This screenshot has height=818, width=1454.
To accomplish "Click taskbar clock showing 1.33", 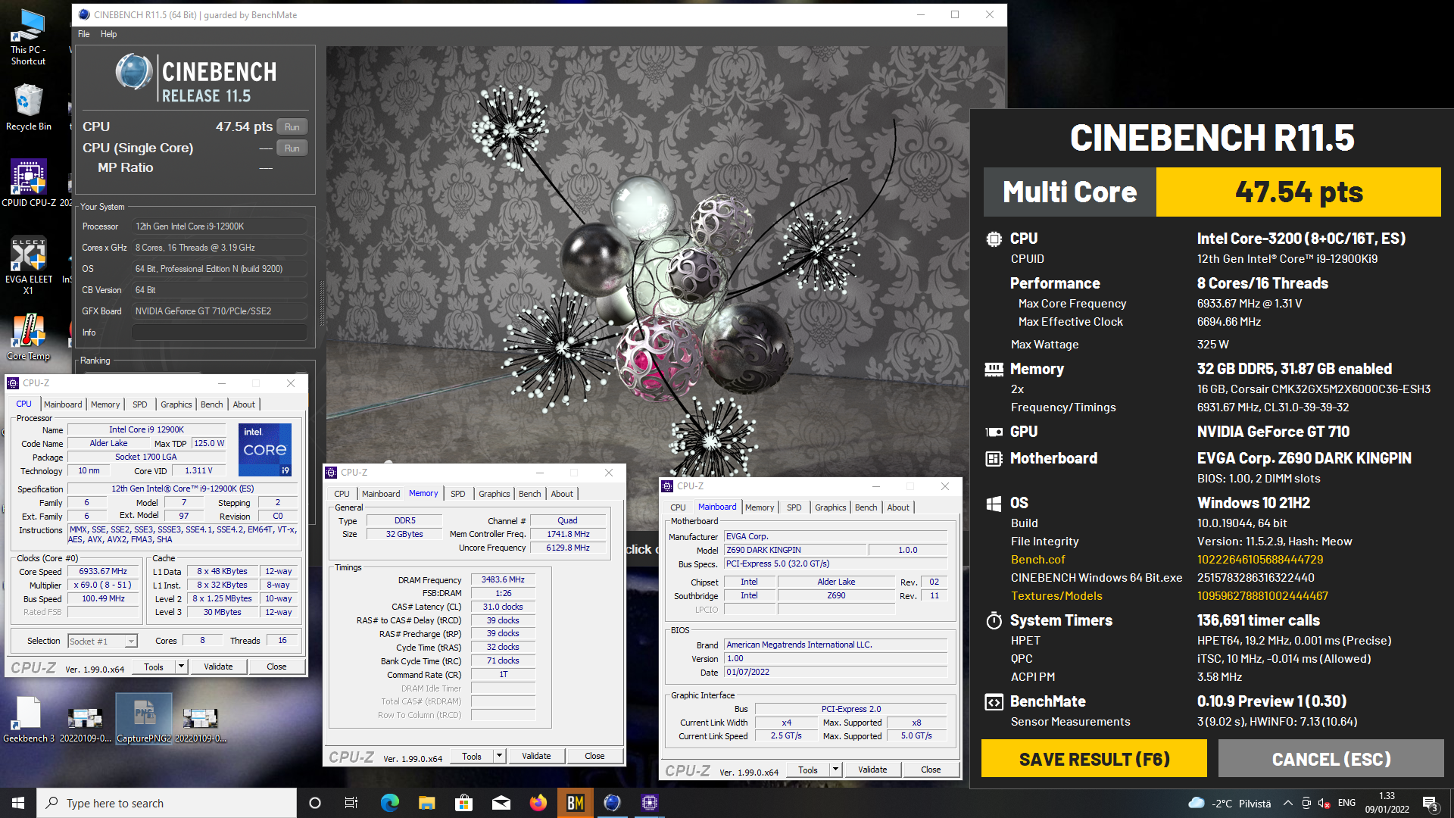I will click(1387, 803).
